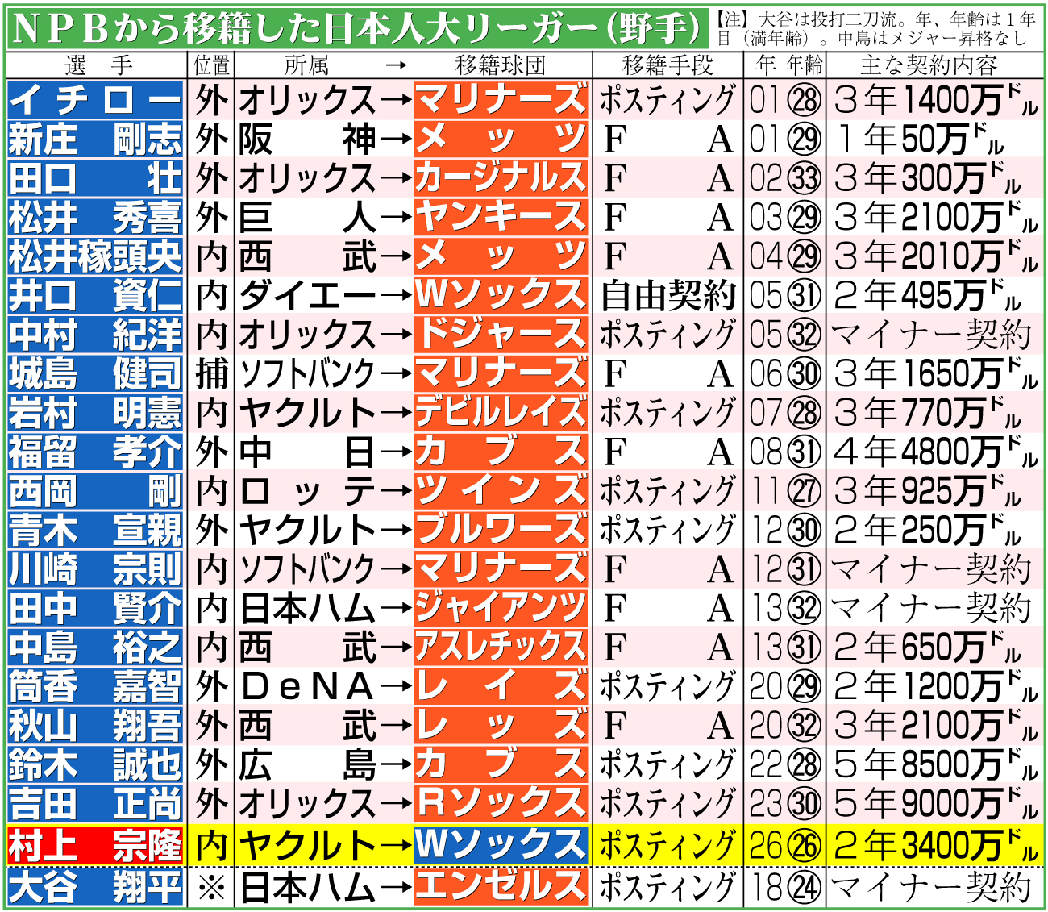Click the contract "3年1400万ドル"
Screen dimensions: 1048x912
click(935, 99)
